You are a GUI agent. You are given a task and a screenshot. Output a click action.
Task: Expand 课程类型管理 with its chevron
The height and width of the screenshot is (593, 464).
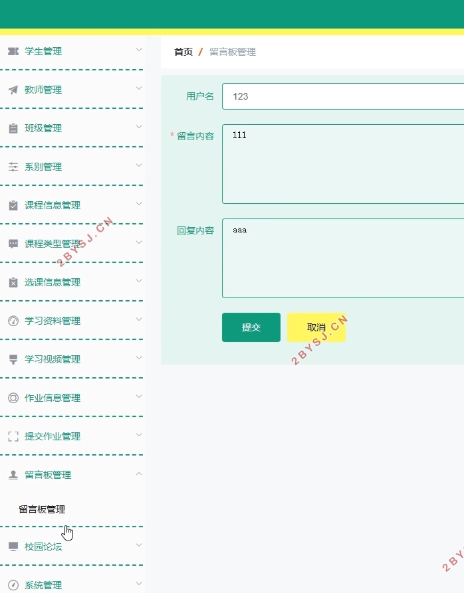pyautogui.click(x=139, y=242)
